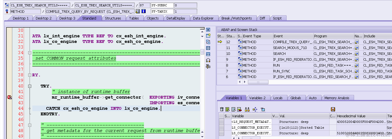392x139 pixels.
Task: Collapse the comment block at line 47
Action: [30, 125]
